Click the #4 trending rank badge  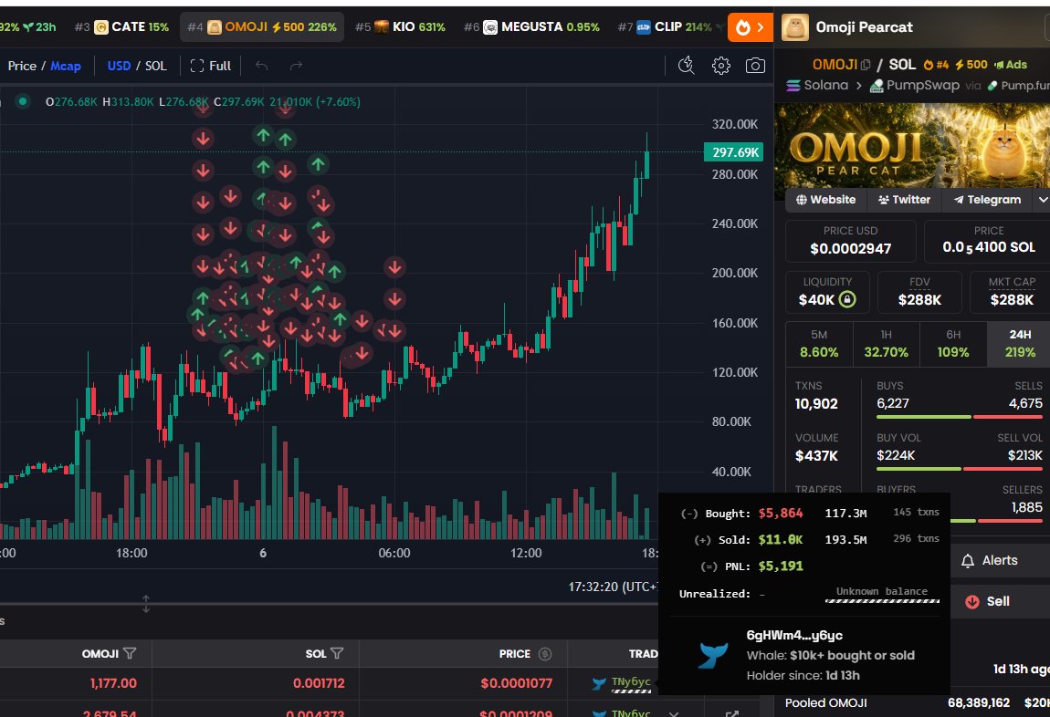936,65
